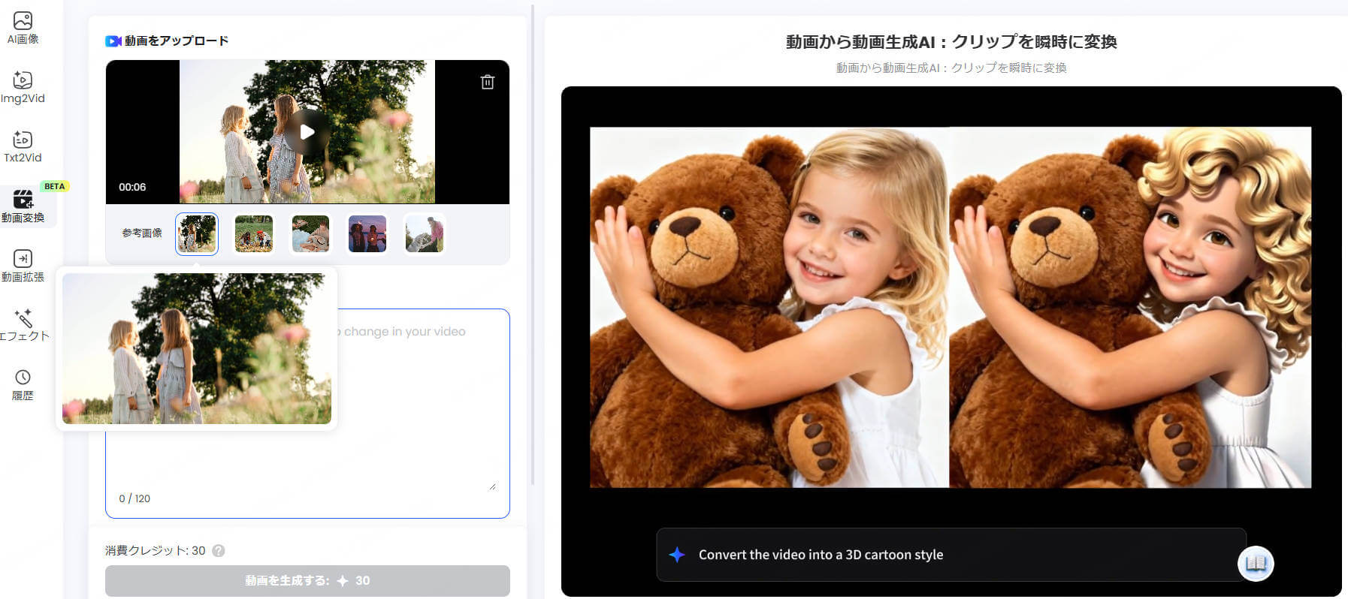Click the 3D cartoon style prompt suggestion
This screenshot has width=1348, height=599.
(821, 555)
